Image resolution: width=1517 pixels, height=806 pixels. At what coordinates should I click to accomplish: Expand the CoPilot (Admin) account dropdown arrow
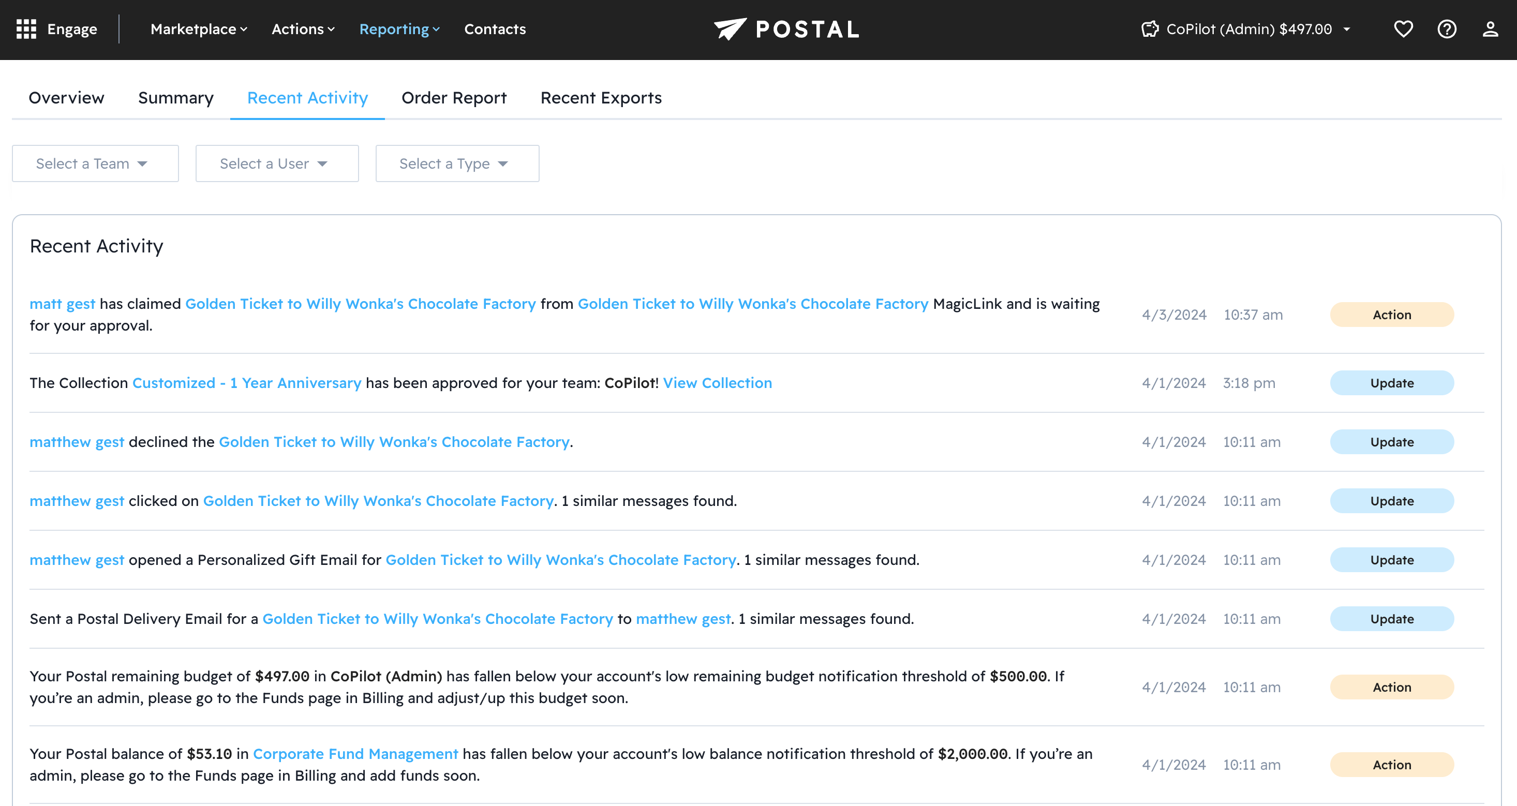pyautogui.click(x=1347, y=29)
